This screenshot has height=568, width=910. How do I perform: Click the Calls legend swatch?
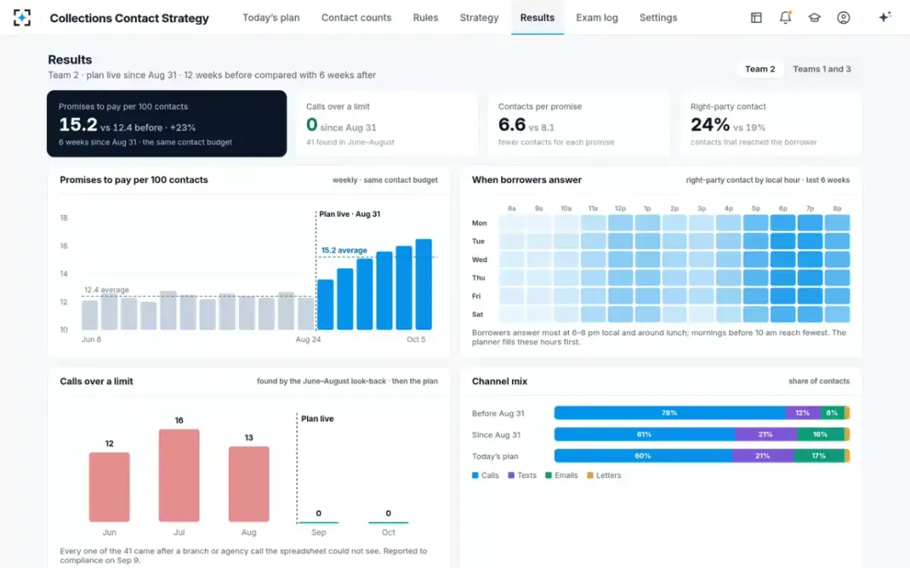click(x=475, y=476)
